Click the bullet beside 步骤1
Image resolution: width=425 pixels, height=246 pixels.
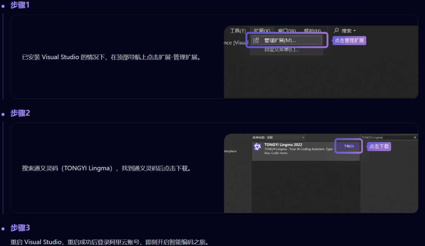tap(3, 6)
